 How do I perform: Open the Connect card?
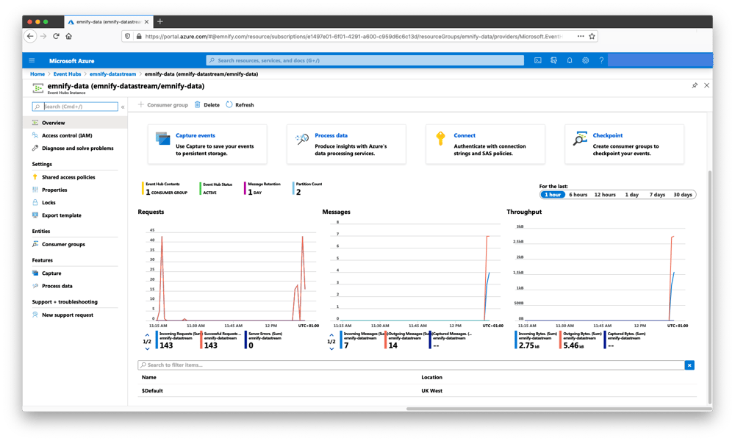tap(485, 144)
